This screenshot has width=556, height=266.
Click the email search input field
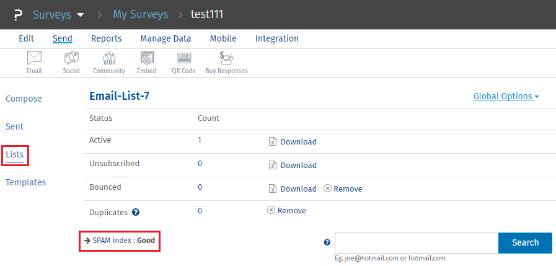pyautogui.click(x=416, y=243)
